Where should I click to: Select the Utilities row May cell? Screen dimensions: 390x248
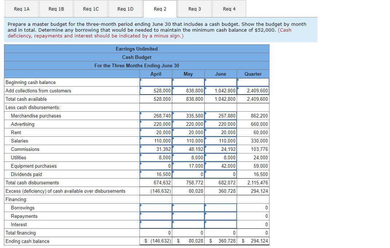pos(188,157)
